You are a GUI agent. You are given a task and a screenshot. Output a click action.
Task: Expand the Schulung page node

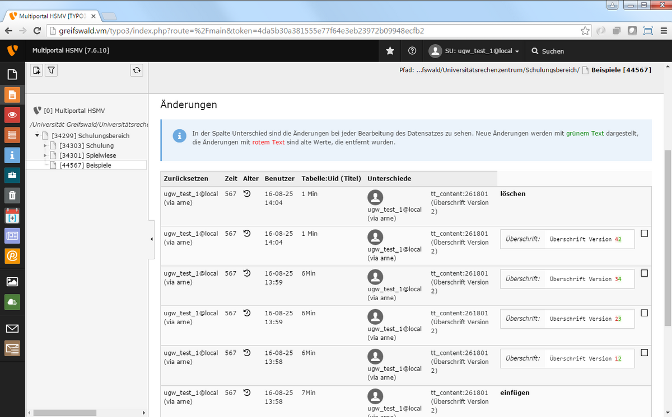(x=46, y=146)
